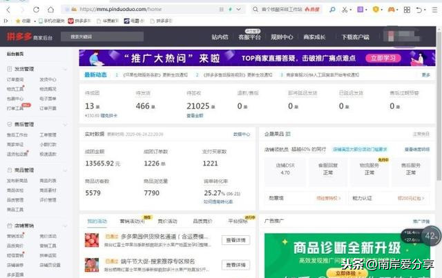Expand the bookmarks bar arrow at left

6,21
